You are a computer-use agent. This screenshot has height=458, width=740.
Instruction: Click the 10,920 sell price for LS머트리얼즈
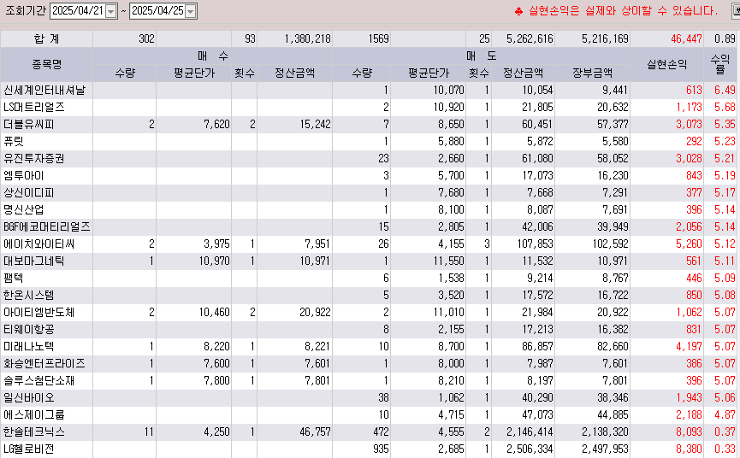click(449, 107)
